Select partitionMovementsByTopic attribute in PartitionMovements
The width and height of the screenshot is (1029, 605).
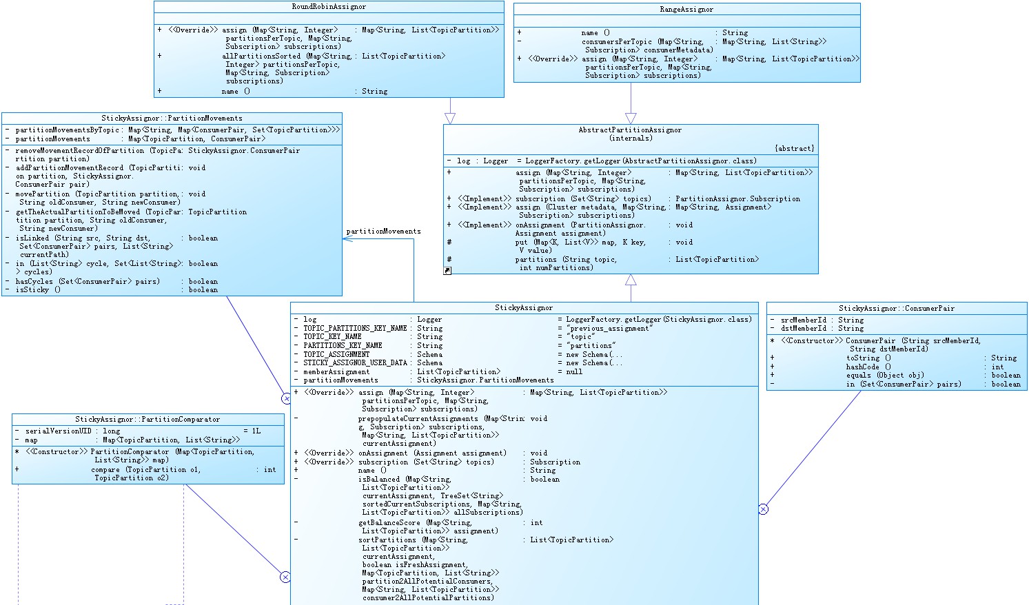tap(172, 130)
